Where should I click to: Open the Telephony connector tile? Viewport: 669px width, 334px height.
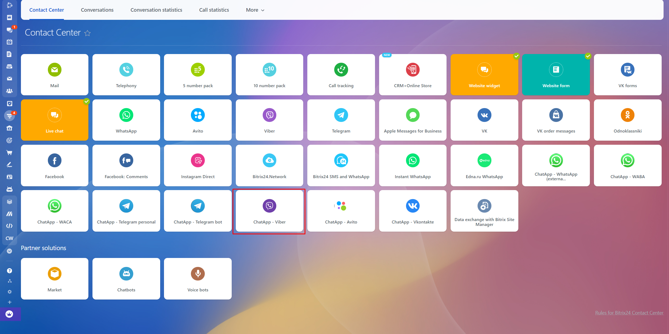coord(126,75)
